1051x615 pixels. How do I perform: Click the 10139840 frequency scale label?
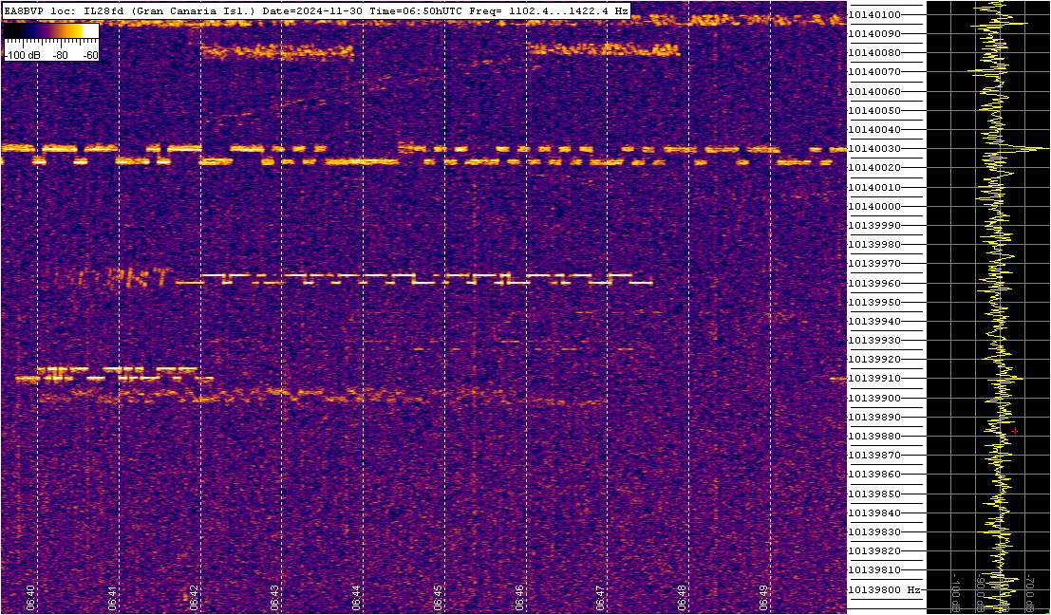(x=874, y=513)
